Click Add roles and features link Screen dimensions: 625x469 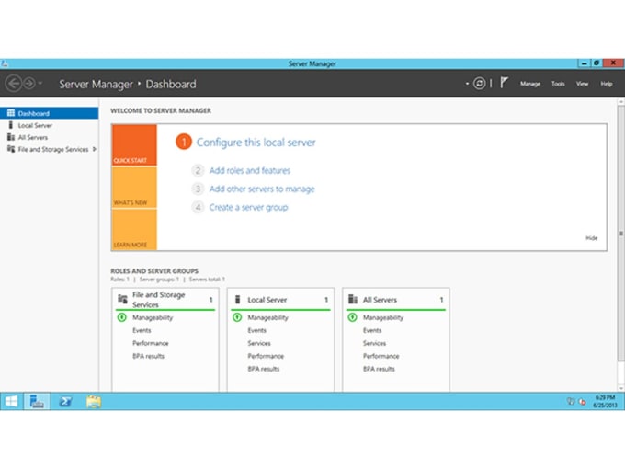250,171
